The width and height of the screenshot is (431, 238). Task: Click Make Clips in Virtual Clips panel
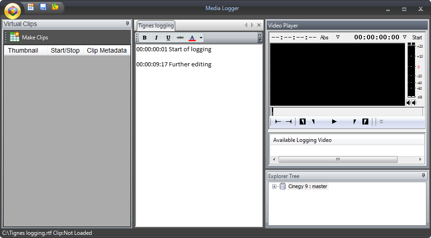click(x=29, y=38)
